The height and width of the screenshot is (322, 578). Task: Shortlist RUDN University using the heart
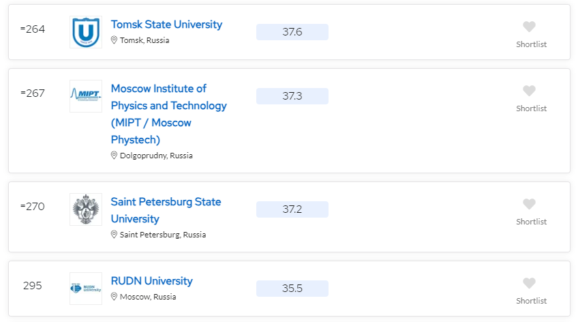click(529, 284)
